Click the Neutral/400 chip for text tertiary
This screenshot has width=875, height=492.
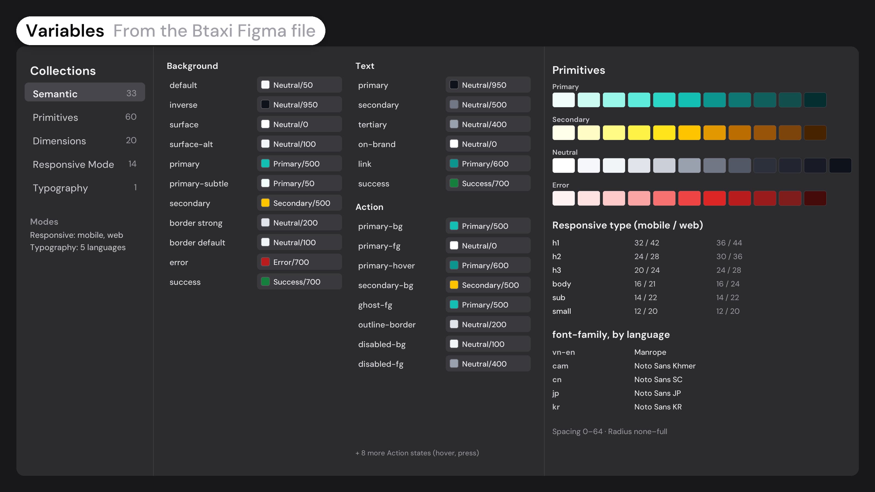[488, 124]
